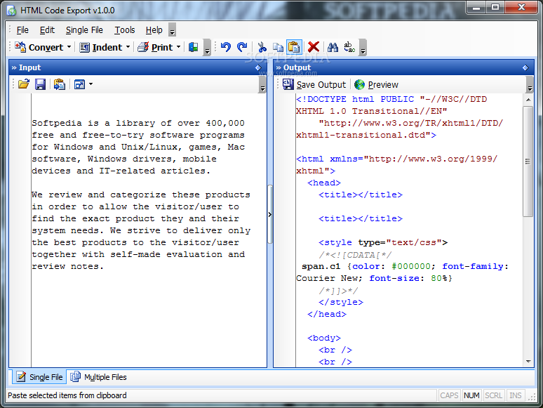543x408 pixels.
Task: Click the Cut scissors icon
Action: pyautogui.click(x=262, y=47)
